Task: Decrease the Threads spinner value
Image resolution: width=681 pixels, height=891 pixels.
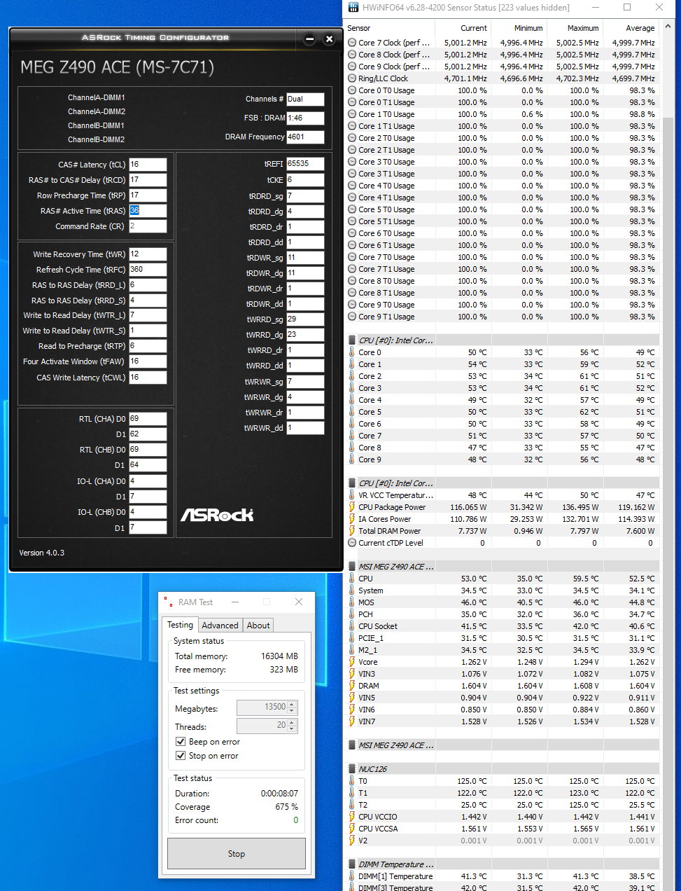Action: (x=293, y=730)
